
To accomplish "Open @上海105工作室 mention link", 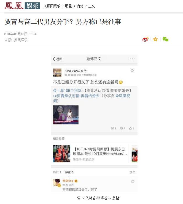I will click(67, 91).
